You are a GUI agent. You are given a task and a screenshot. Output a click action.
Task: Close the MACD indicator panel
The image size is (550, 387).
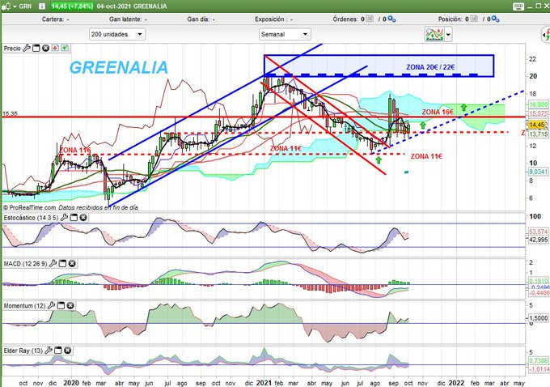[72, 263]
